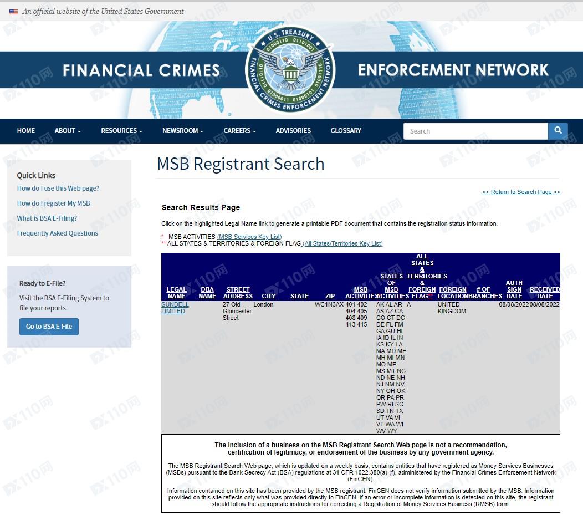Select the Glossary menu item

[346, 131]
